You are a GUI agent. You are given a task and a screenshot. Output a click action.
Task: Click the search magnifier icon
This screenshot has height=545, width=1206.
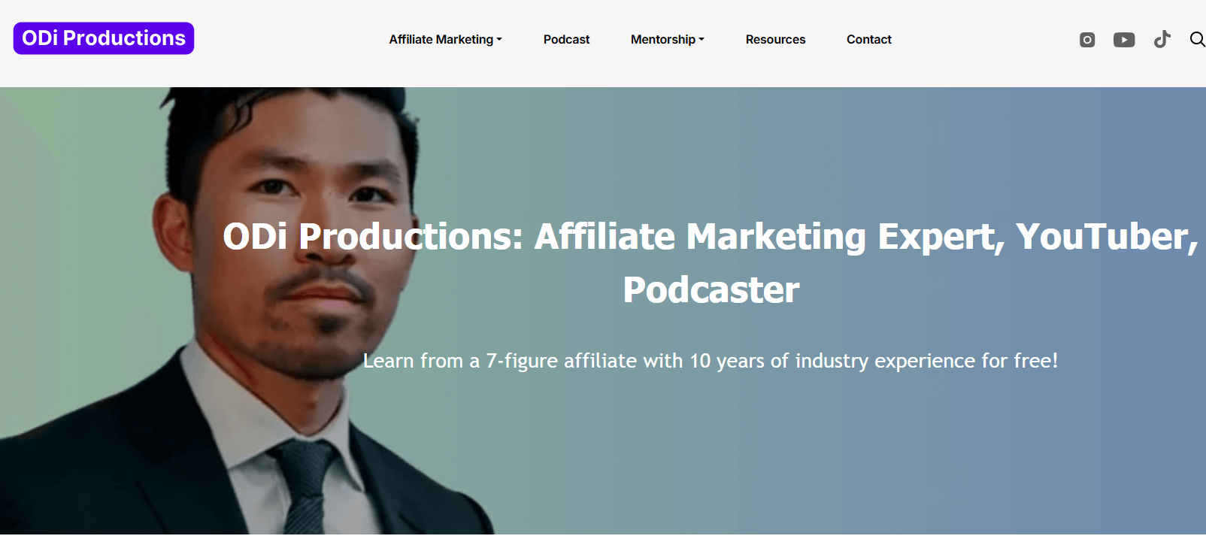(x=1198, y=39)
